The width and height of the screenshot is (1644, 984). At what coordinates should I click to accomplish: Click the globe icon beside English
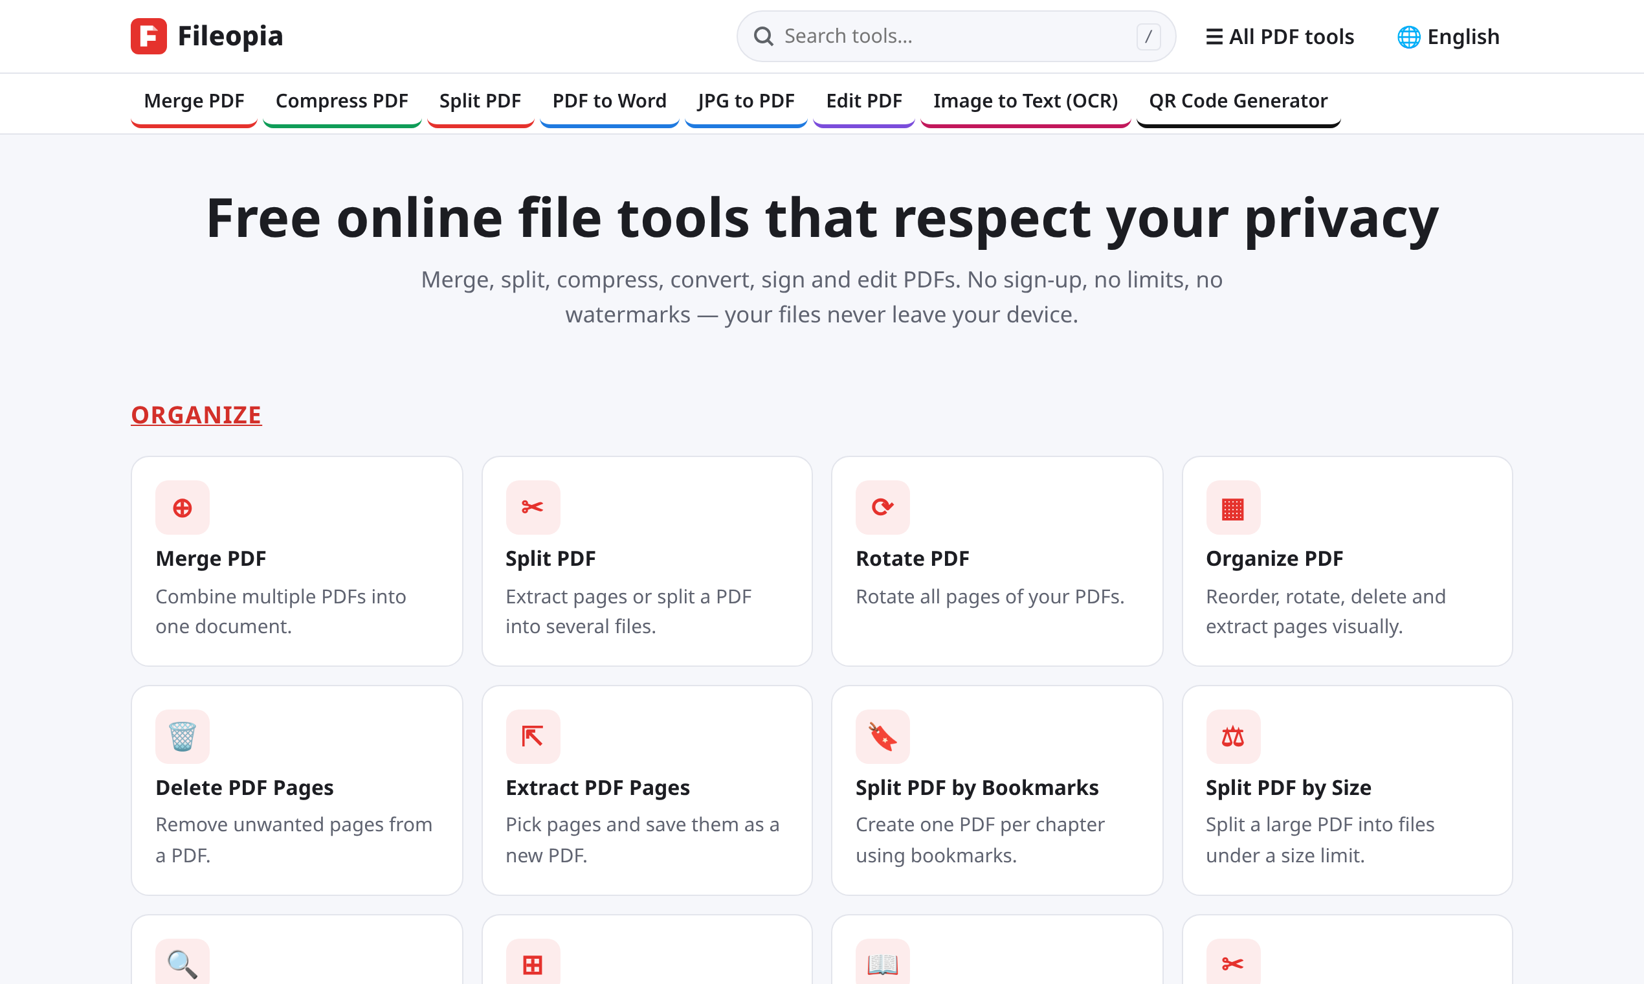click(1408, 37)
